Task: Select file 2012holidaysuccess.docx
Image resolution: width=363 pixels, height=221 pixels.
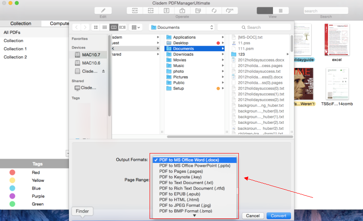Action: click(260, 60)
